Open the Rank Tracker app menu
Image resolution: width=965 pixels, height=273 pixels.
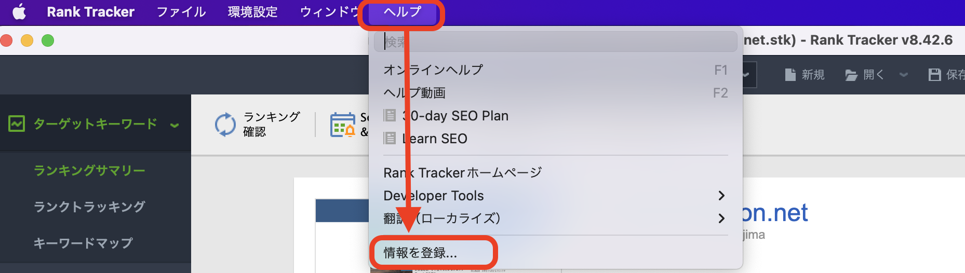(90, 11)
